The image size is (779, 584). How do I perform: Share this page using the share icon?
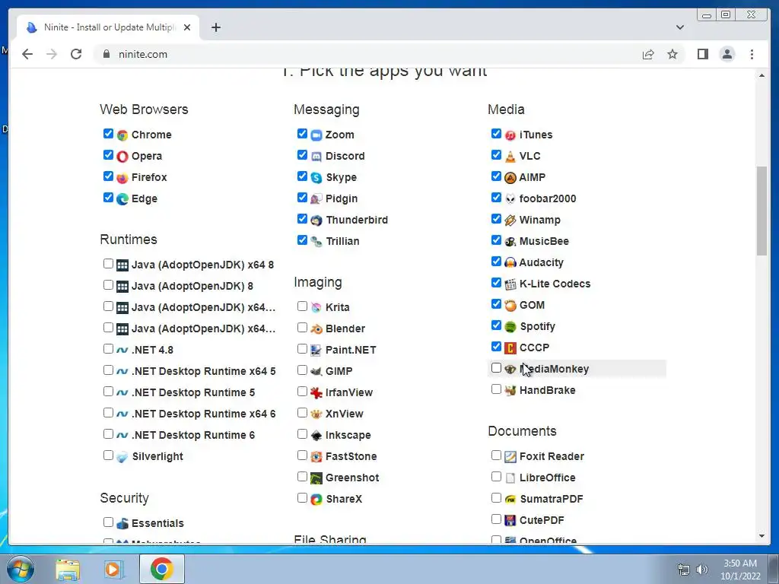coord(648,54)
